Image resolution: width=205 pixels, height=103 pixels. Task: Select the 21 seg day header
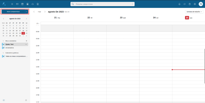click(57, 18)
